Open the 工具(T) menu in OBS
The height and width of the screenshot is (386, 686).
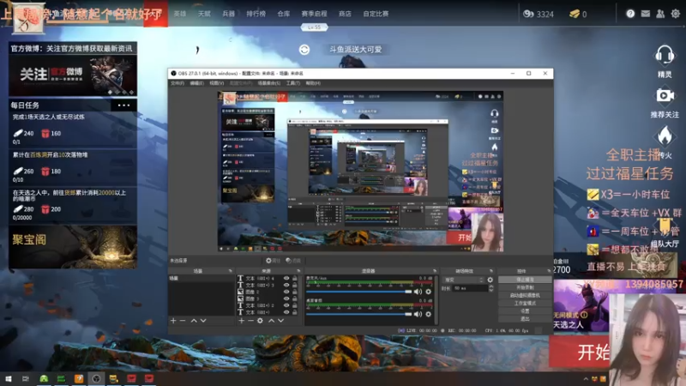(x=292, y=83)
